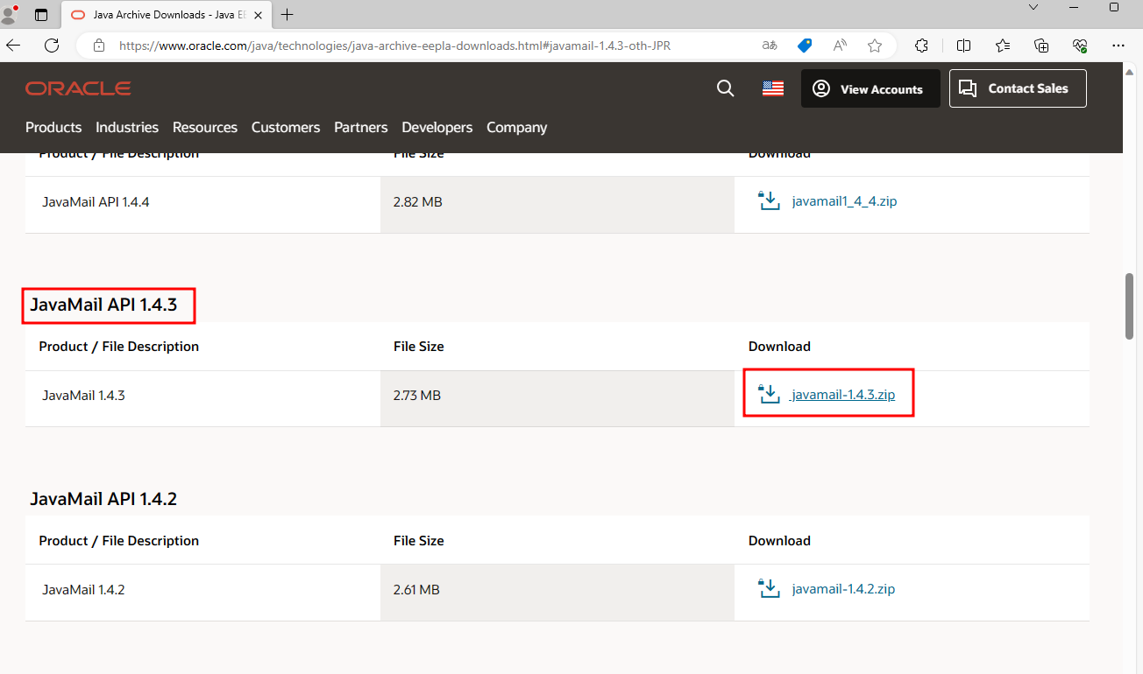Download javamail-1.4.3.zip file link

coord(842,395)
